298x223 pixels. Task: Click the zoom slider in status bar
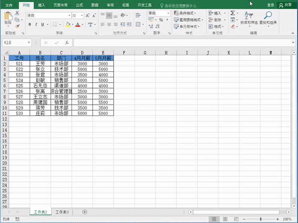[262, 219]
